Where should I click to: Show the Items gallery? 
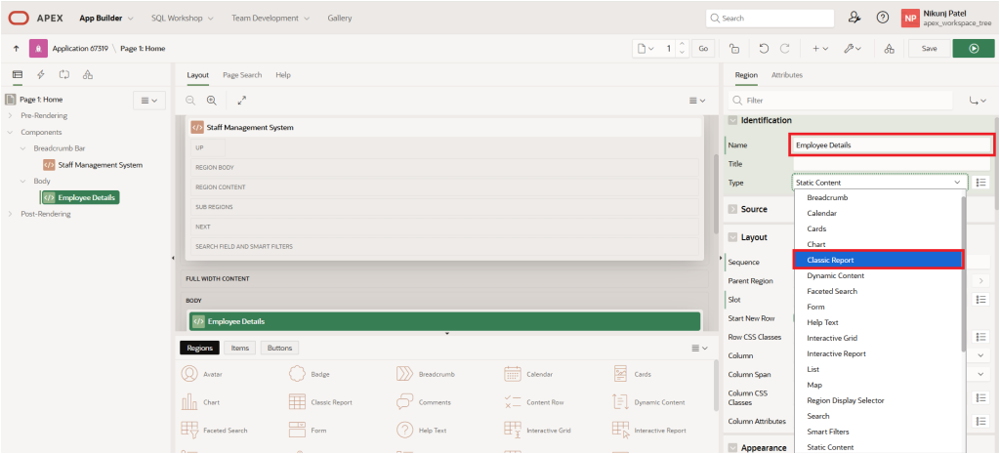tap(239, 348)
